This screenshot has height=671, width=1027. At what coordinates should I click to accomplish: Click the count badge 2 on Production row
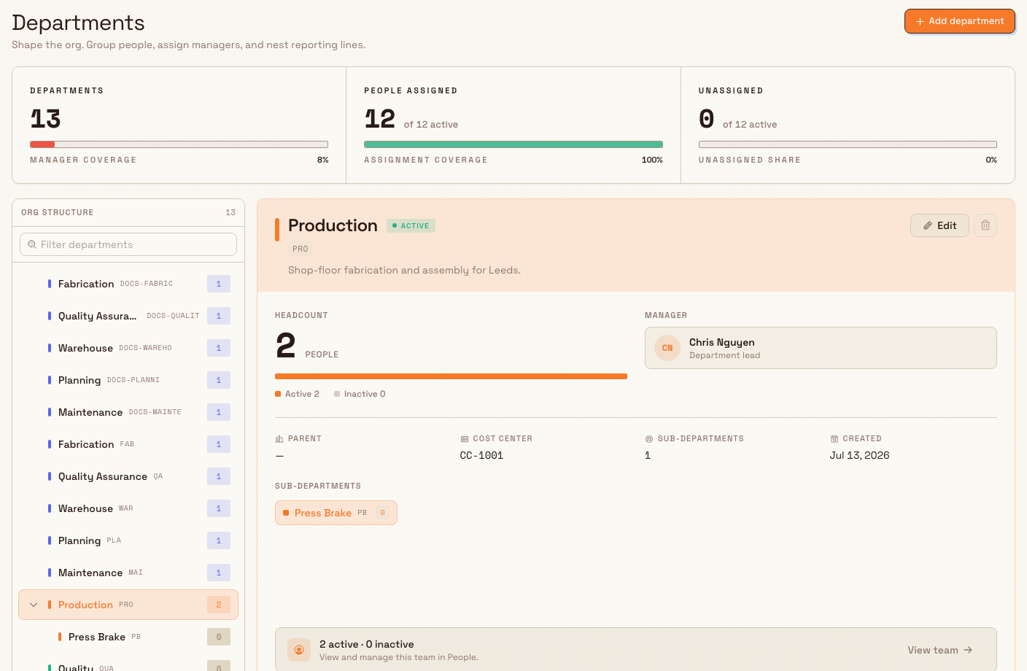click(x=219, y=605)
